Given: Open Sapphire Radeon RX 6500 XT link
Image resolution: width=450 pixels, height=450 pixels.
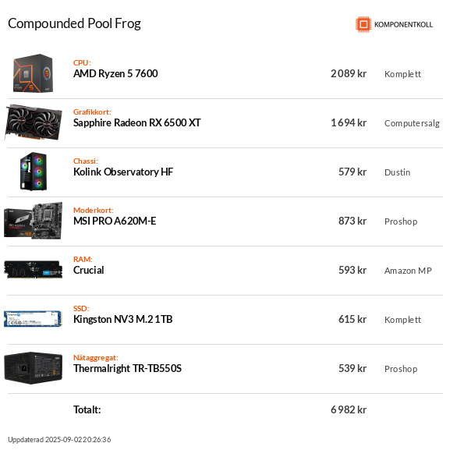Looking at the screenshot, I should (x=137, y=122).
